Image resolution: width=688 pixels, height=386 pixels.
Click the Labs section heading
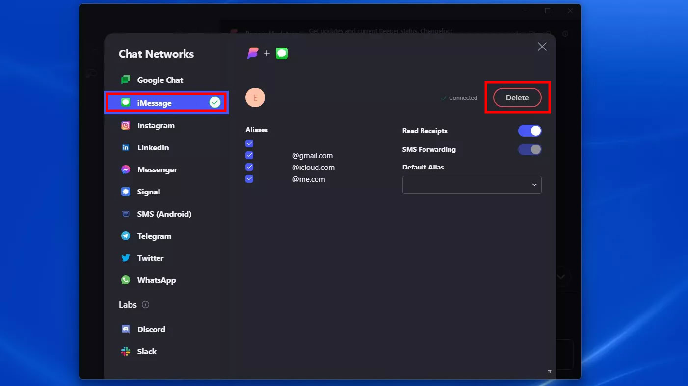click(x=128, y=305)
